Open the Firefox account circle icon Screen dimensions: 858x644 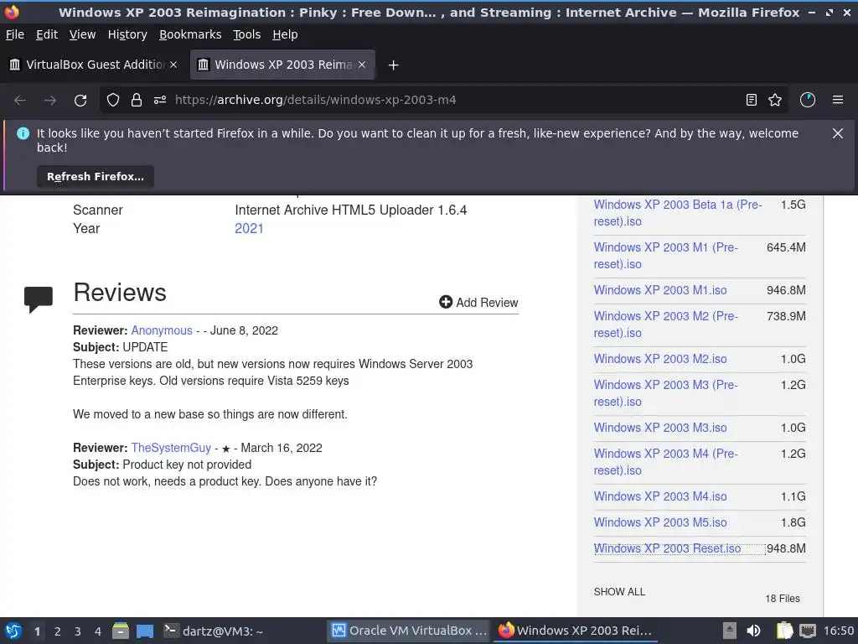pyautogui.click(x=808, y=101)
